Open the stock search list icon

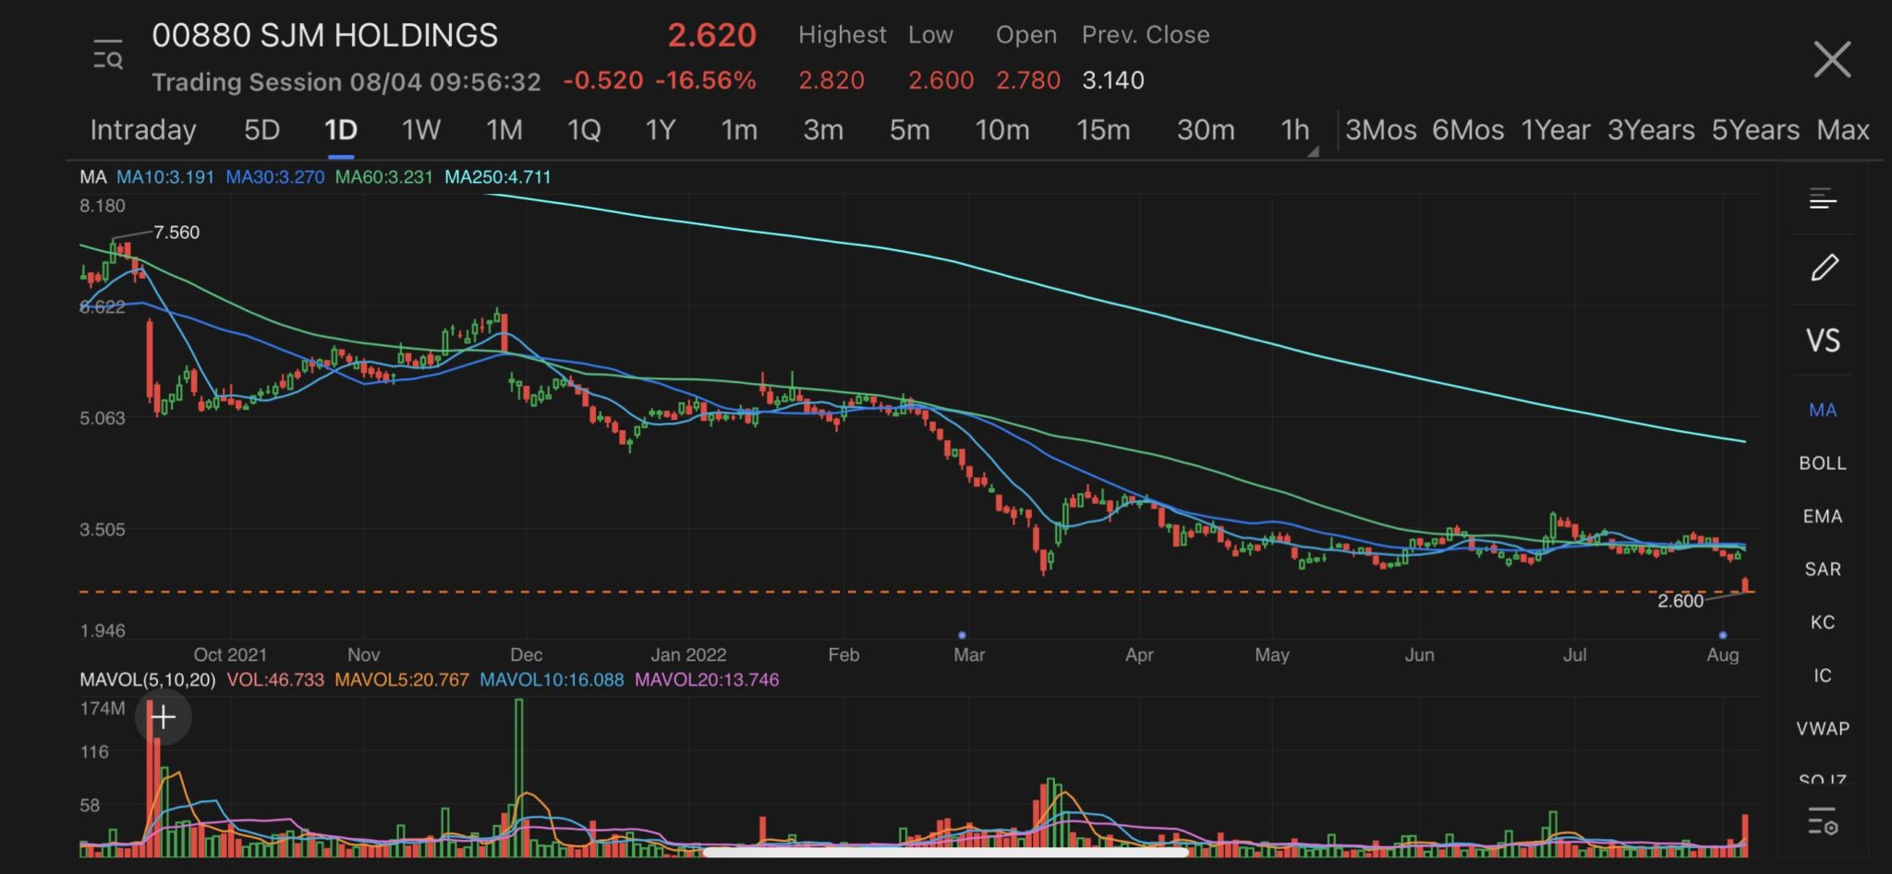pyautogui.click(x=108, y=56)
